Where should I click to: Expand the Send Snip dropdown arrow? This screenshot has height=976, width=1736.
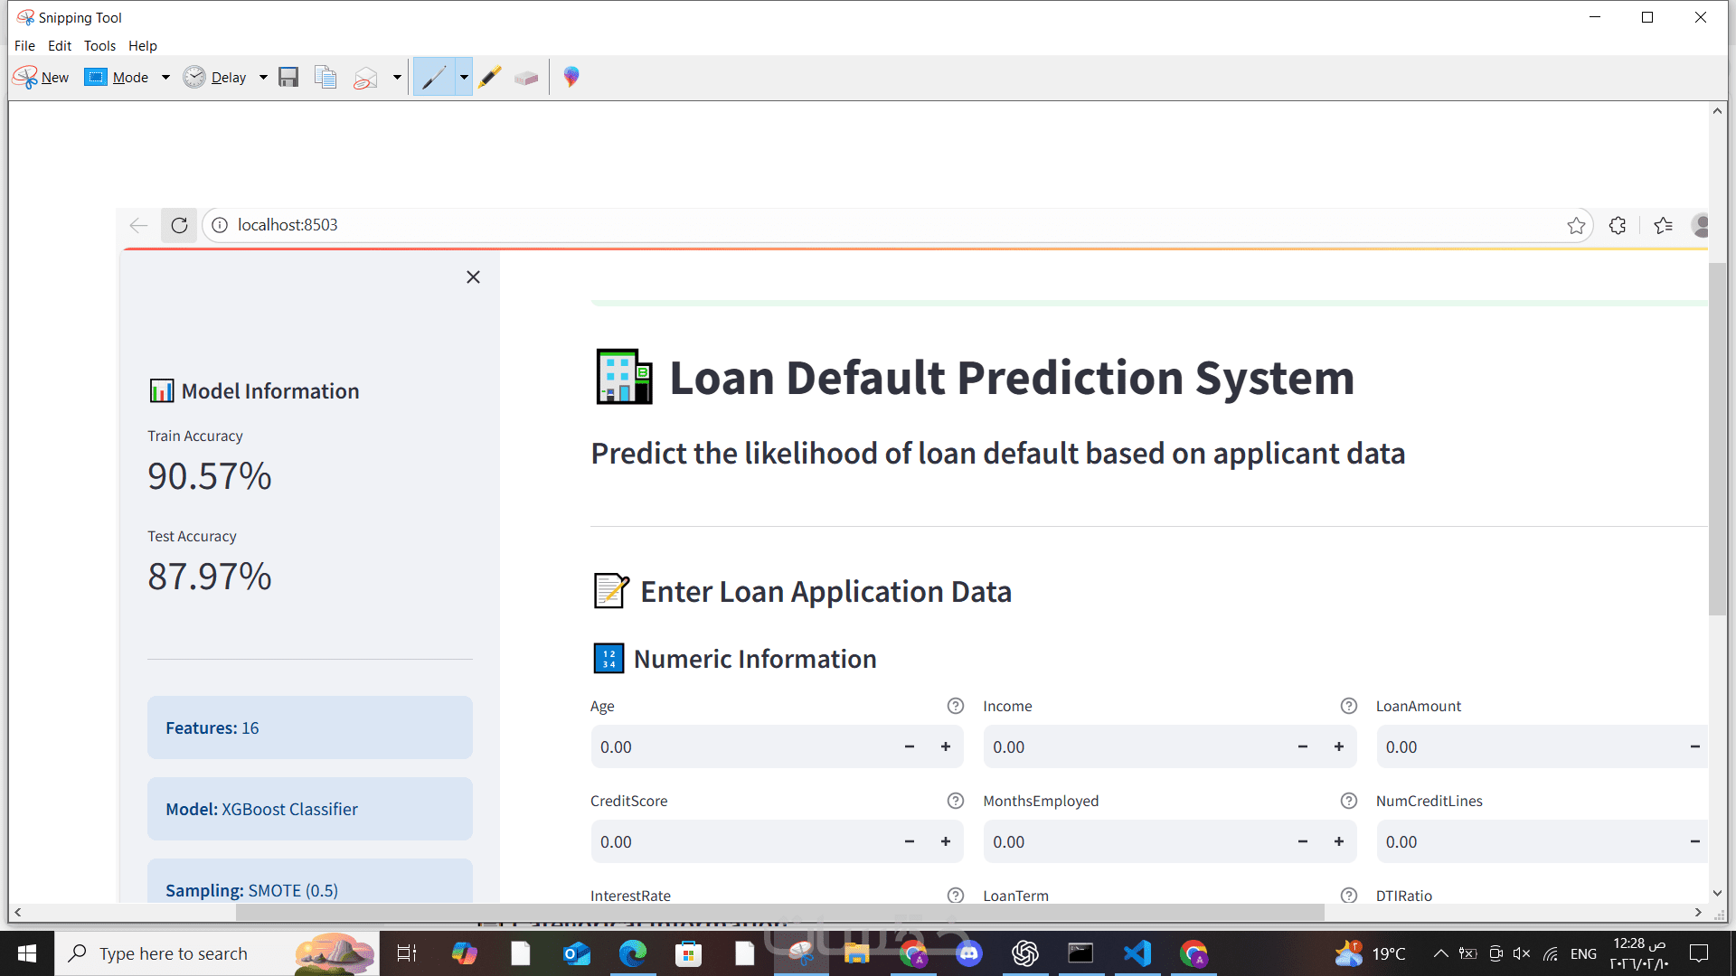(397, 77)
